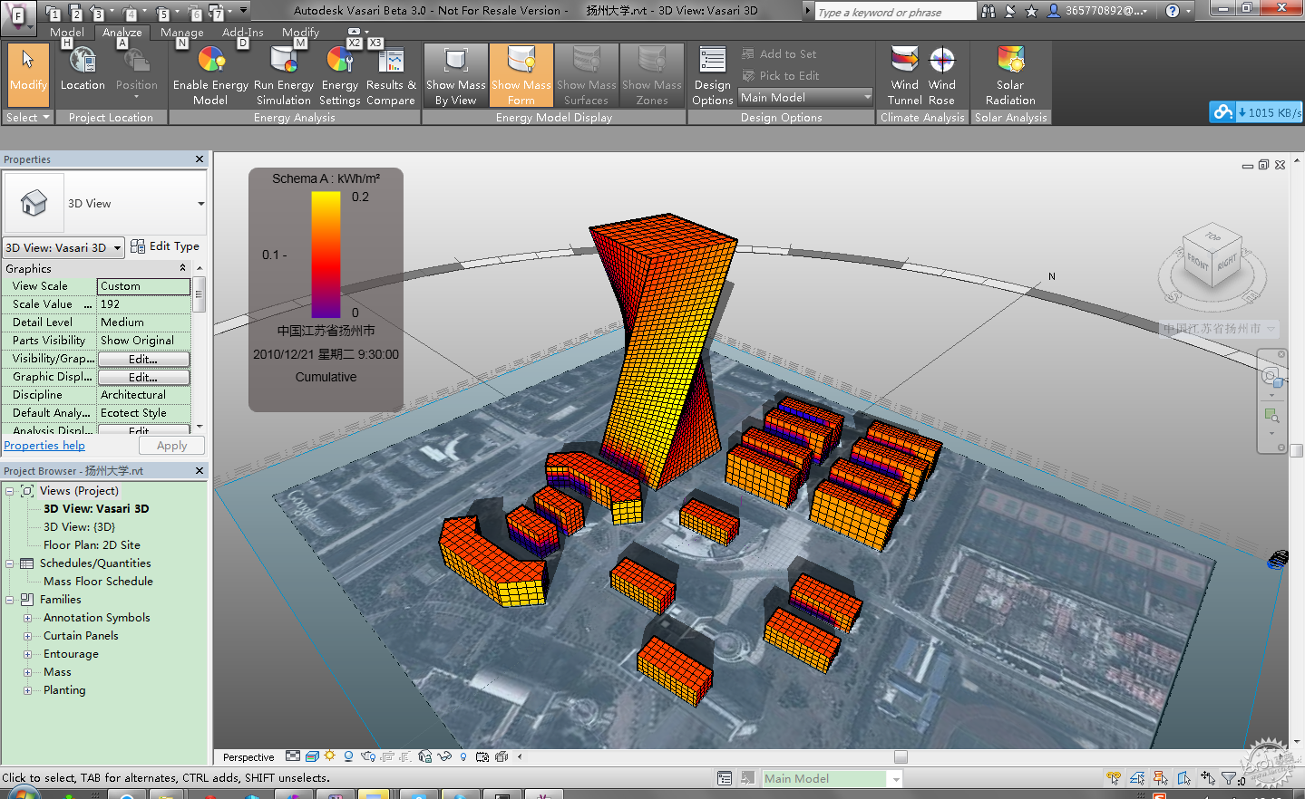The image size is (1305, 799).
Task: Toggle Select Pinned Elements icon in status bar
Action: (x=1161, y=778)
